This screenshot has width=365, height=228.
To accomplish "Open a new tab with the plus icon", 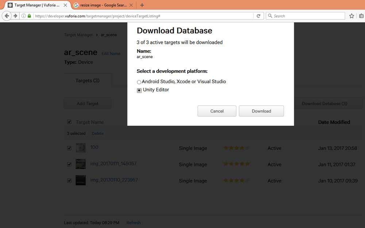I will coord(142,5).
